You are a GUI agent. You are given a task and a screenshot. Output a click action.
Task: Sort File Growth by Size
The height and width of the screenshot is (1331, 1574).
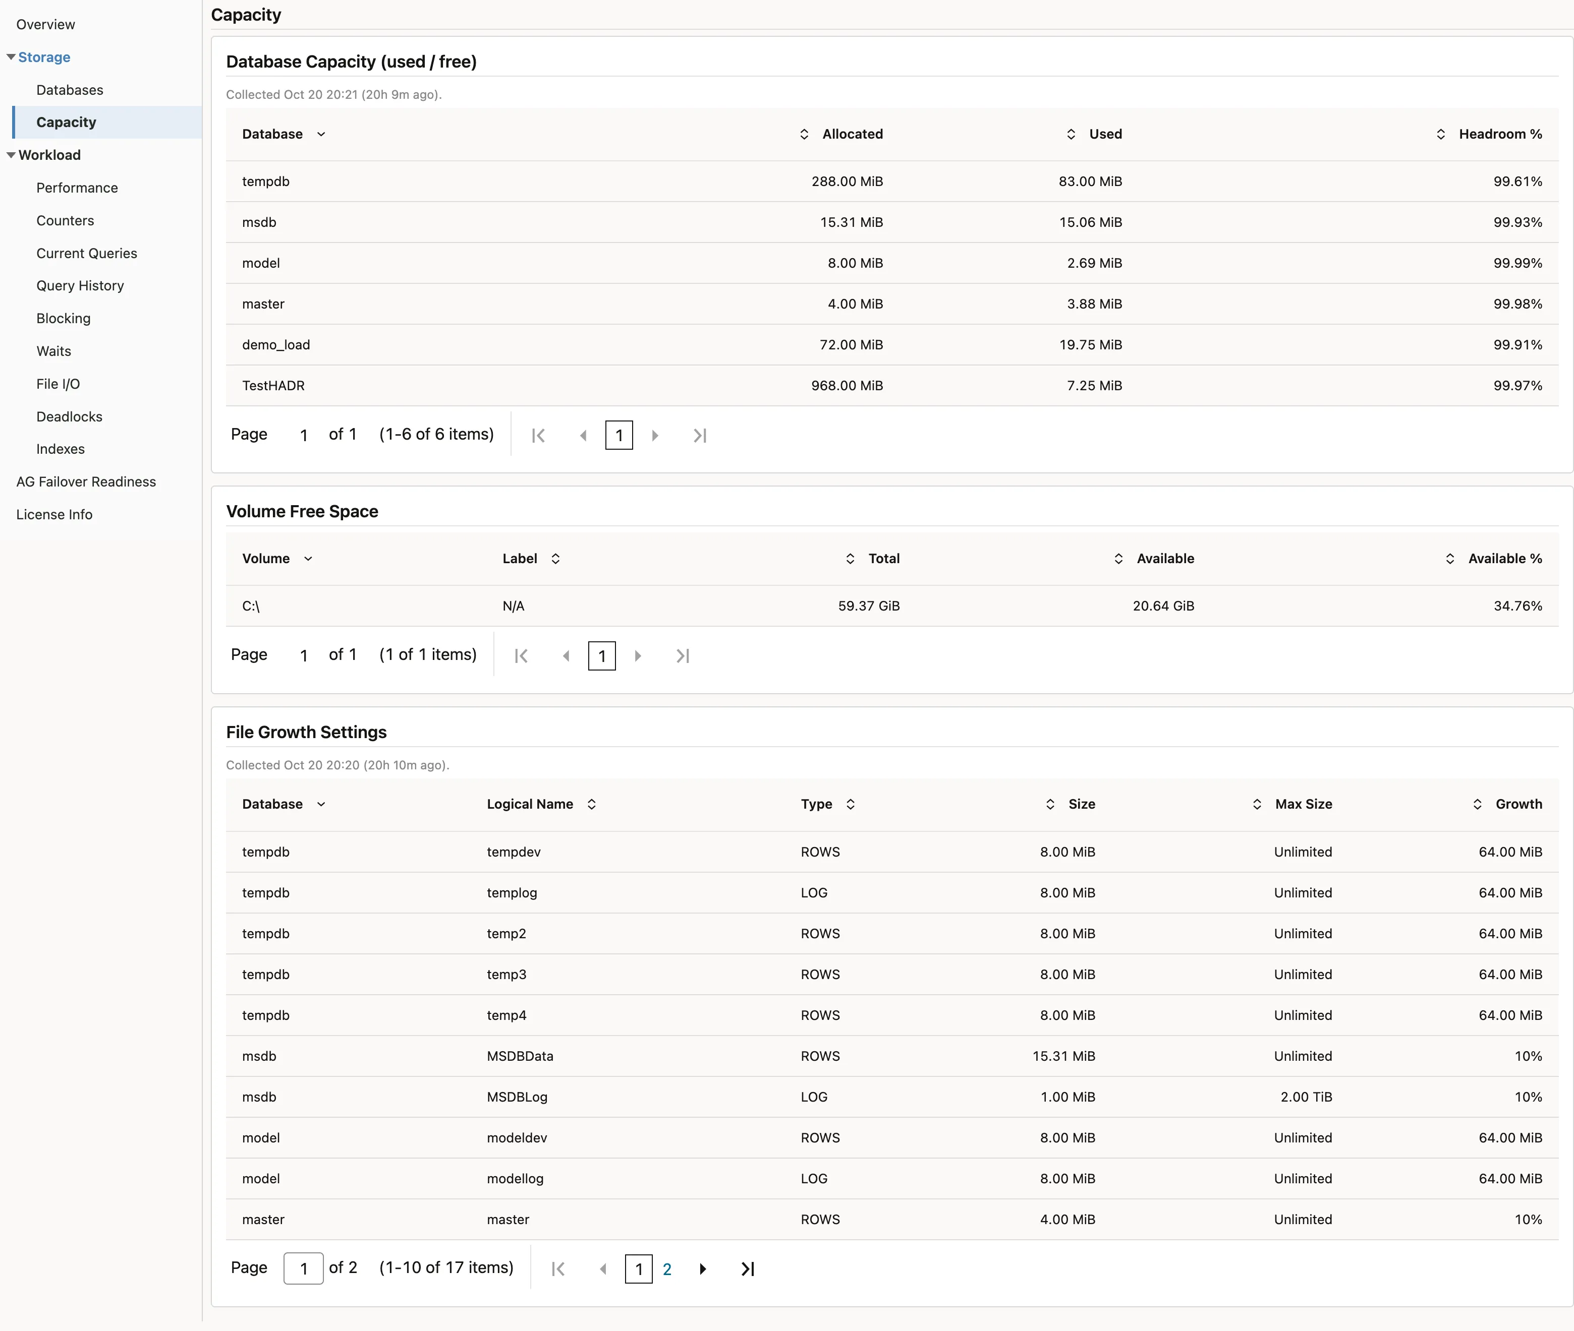pyautogui.click(x=1050, y=804)
